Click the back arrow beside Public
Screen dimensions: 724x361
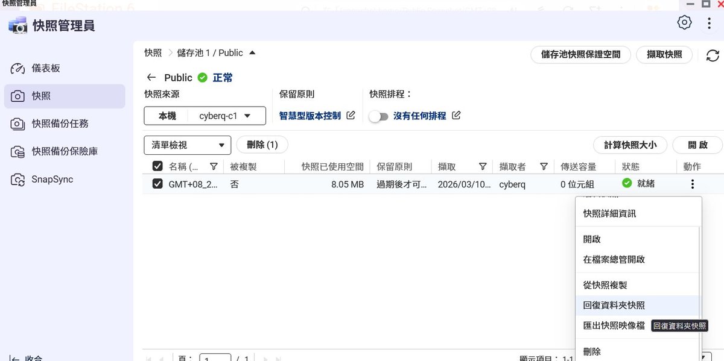151,78
